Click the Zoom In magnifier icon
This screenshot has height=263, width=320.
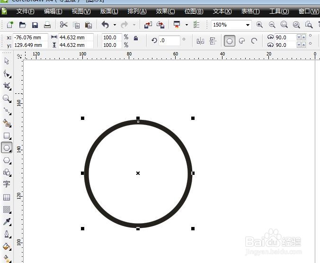tap(259, 25)
